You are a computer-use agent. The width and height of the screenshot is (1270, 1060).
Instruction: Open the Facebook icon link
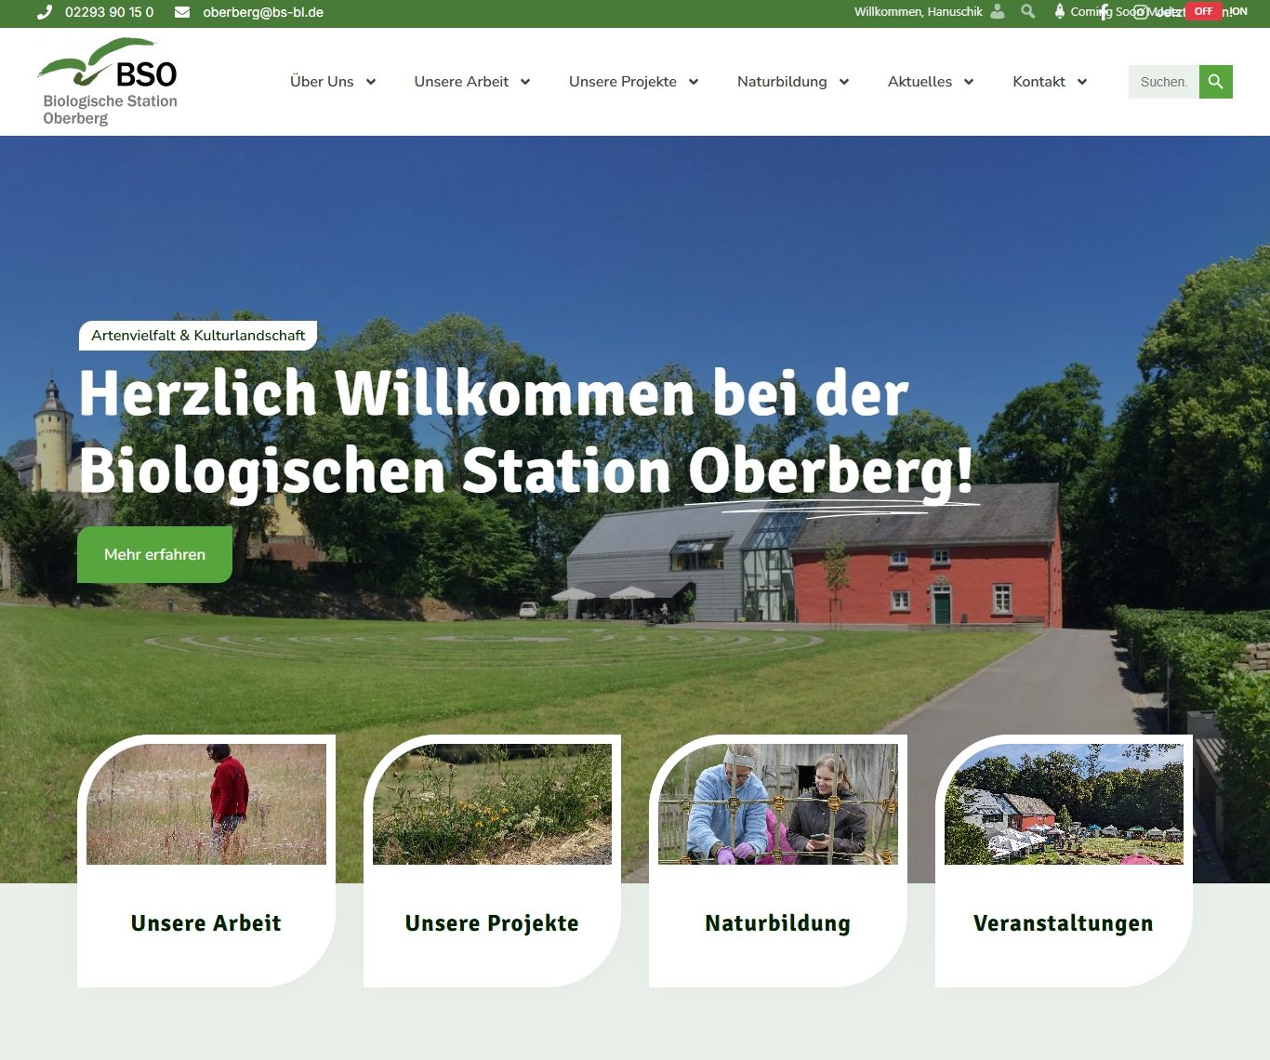1105,12
